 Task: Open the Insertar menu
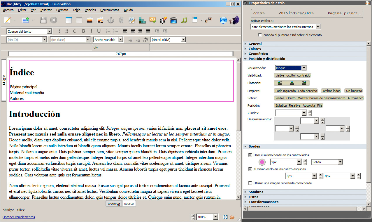[46, 10]
